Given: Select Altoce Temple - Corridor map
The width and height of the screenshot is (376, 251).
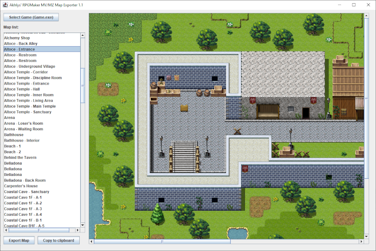Looking at the screenshot, I should [x=42, y=72].
